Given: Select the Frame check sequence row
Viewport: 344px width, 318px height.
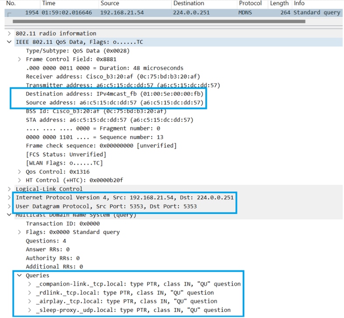Looking at the screenshot, I should click(101, 146).
